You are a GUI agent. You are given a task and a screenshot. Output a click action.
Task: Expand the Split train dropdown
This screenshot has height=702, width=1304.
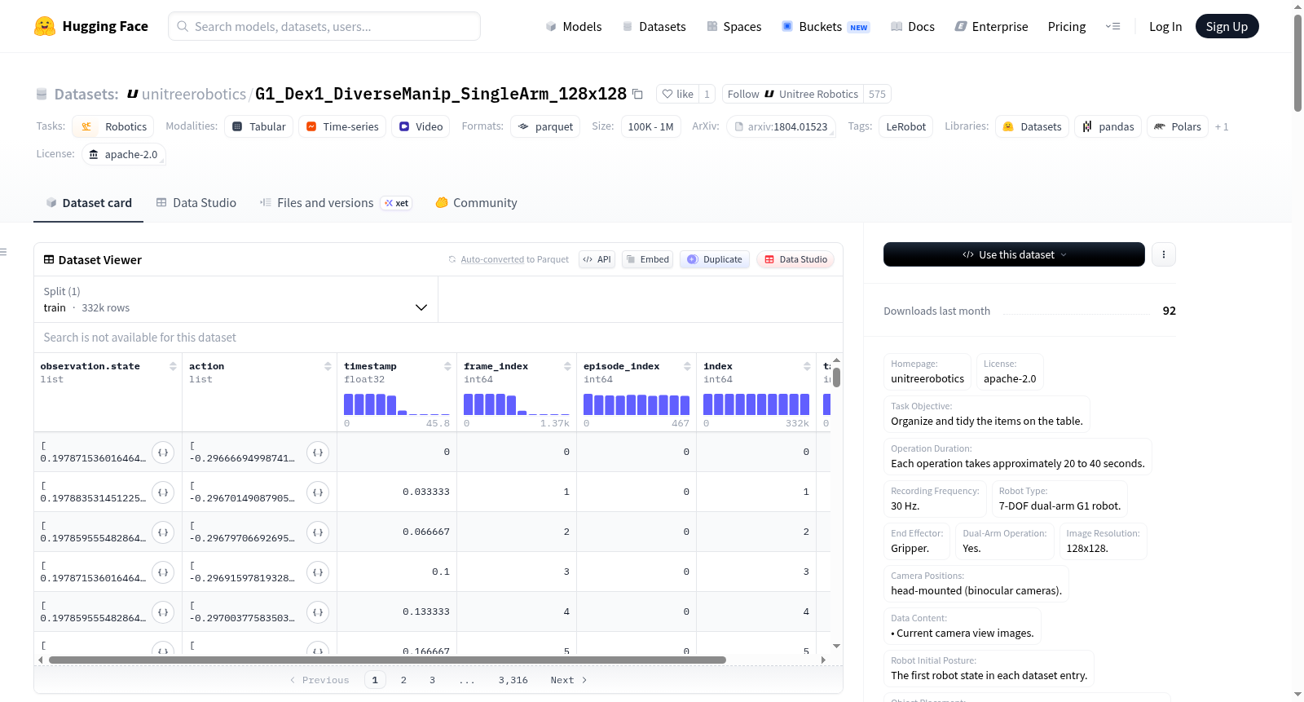236,299
